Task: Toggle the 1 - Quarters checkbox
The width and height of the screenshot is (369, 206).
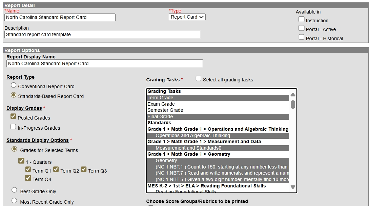Action: (21, 161)
